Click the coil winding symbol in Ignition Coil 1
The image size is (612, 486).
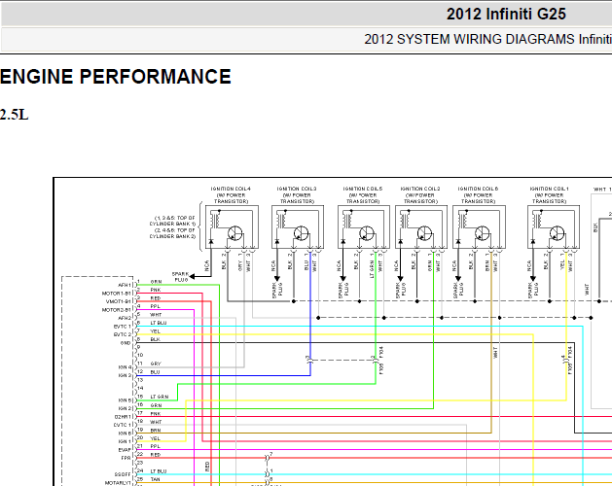[536, 221]
